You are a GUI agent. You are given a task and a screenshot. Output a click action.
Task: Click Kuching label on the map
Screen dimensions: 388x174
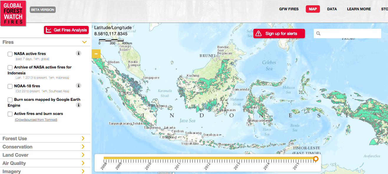pyautogui.click(x=193, y=76)
